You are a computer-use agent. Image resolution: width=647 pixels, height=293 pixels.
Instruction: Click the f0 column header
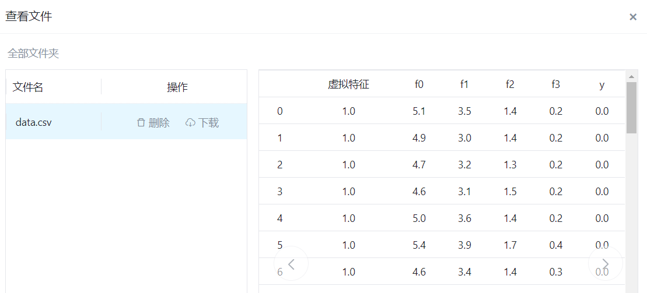pos(419,84)
